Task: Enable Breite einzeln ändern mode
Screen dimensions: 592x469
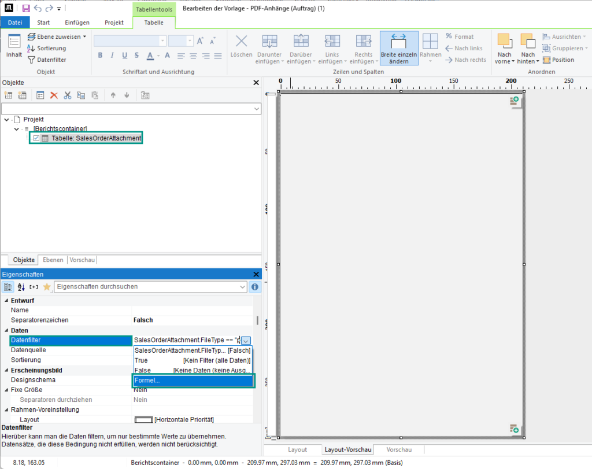Action: tap(399, 48)
